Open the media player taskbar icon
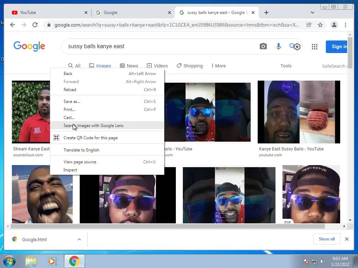Screen dimensions: 358x268 pyautogui.click(x=52, y=261)
